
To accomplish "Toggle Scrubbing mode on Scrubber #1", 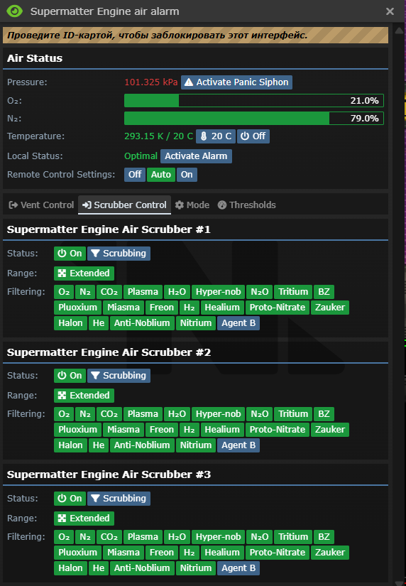I will (x=119, y=254).
